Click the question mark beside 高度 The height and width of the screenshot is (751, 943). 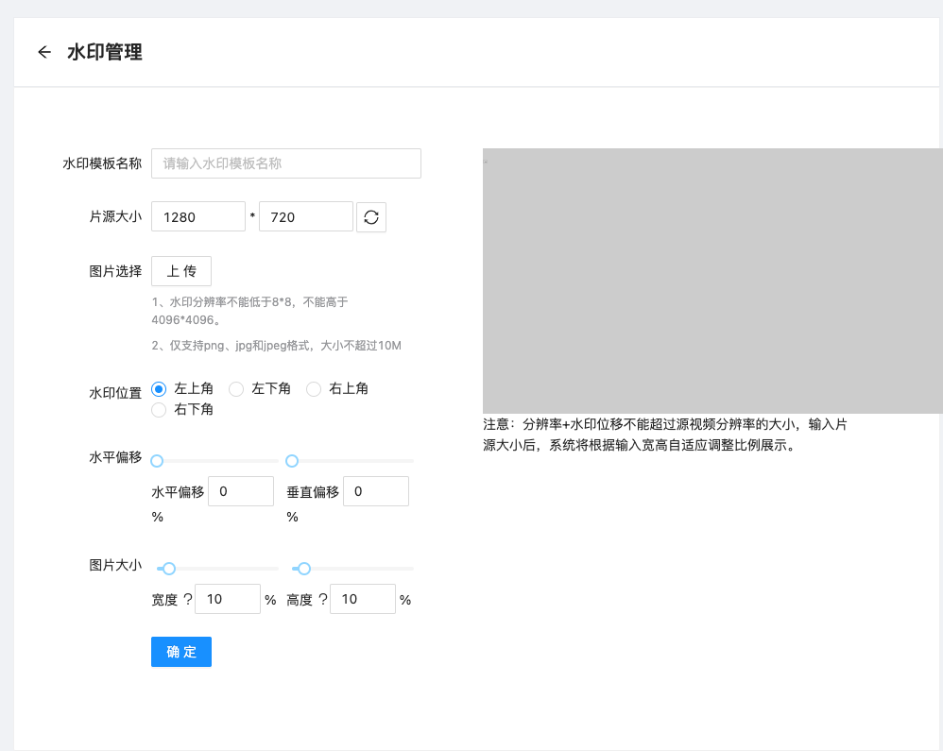coord(322,599)
